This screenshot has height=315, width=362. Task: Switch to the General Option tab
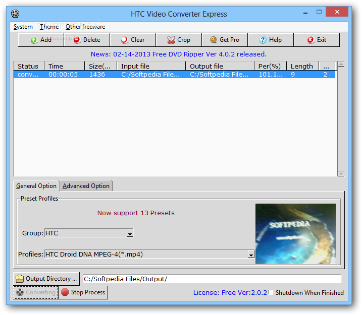tap(36, 186)
